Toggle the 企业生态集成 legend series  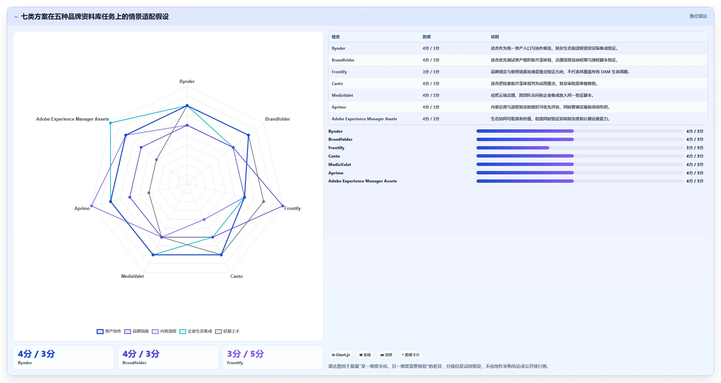click(x=196, y=331)
